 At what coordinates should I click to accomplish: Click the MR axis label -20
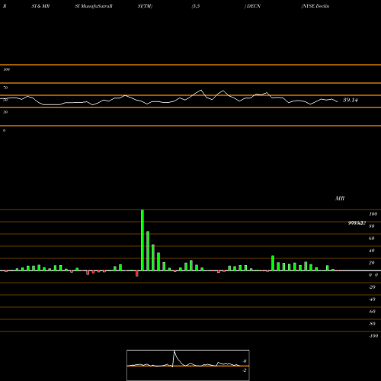[x=372, y=287]
